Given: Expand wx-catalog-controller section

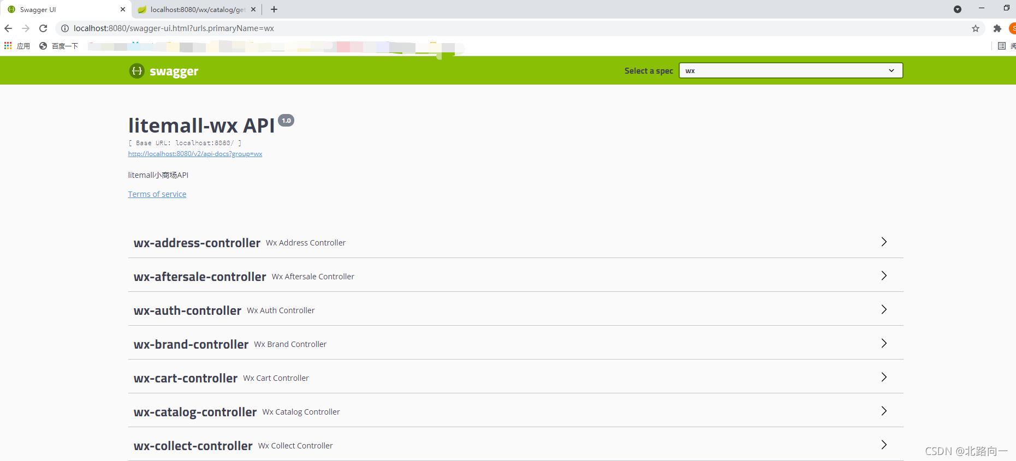Looking at the screenshot, I should point(884,411).
